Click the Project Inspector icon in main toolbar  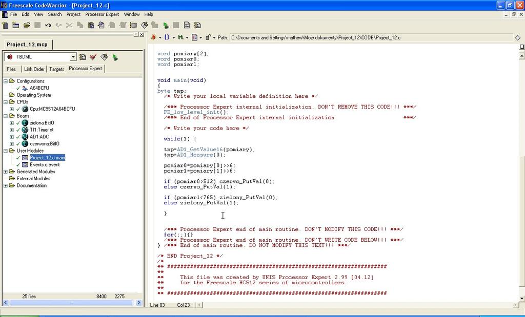187,25
